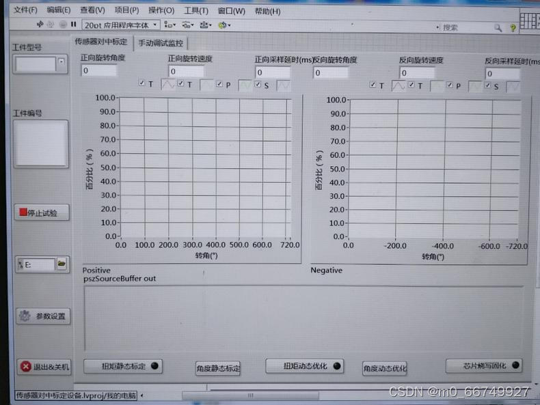Toggle the second T checkbox in the Negative graph legend

point(411,84)
